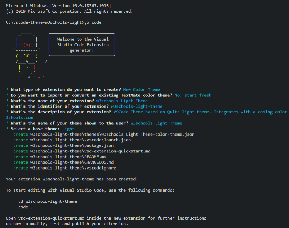
Task: Click the 'No, start fresh' answer
Action: pyautogui.click(x=193, y=95)
